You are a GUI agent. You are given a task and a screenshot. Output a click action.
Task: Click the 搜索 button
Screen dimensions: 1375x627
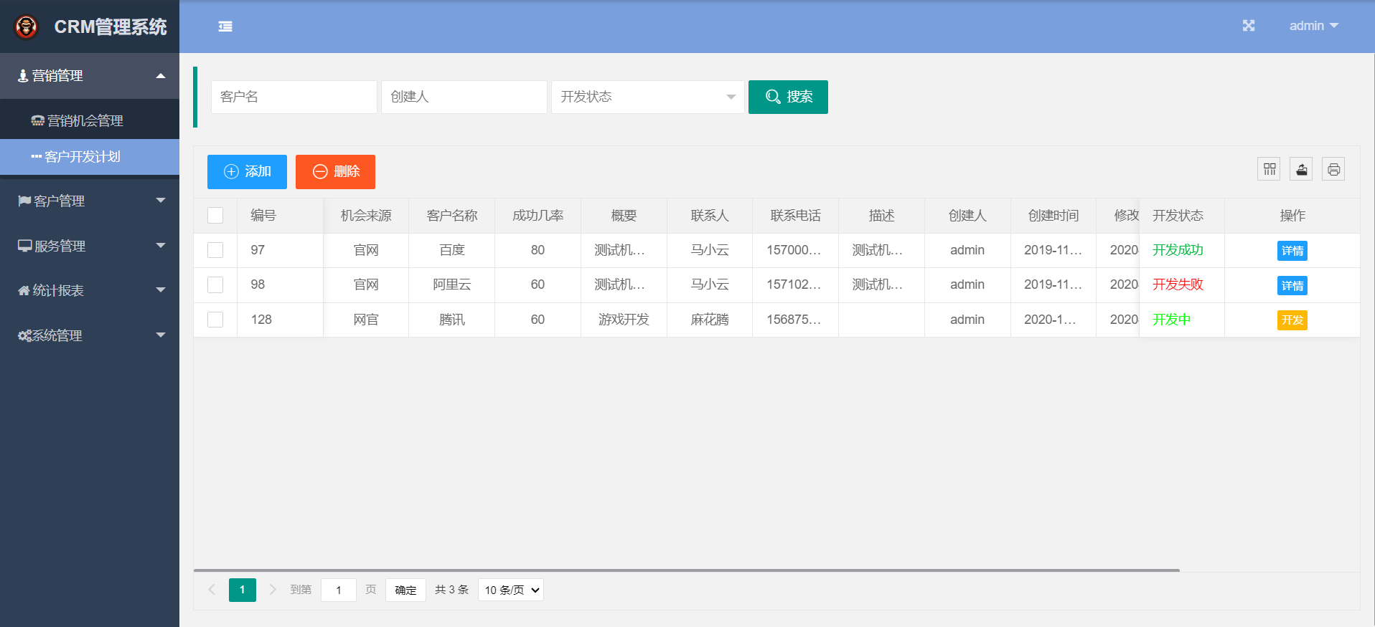pos(788,97)
